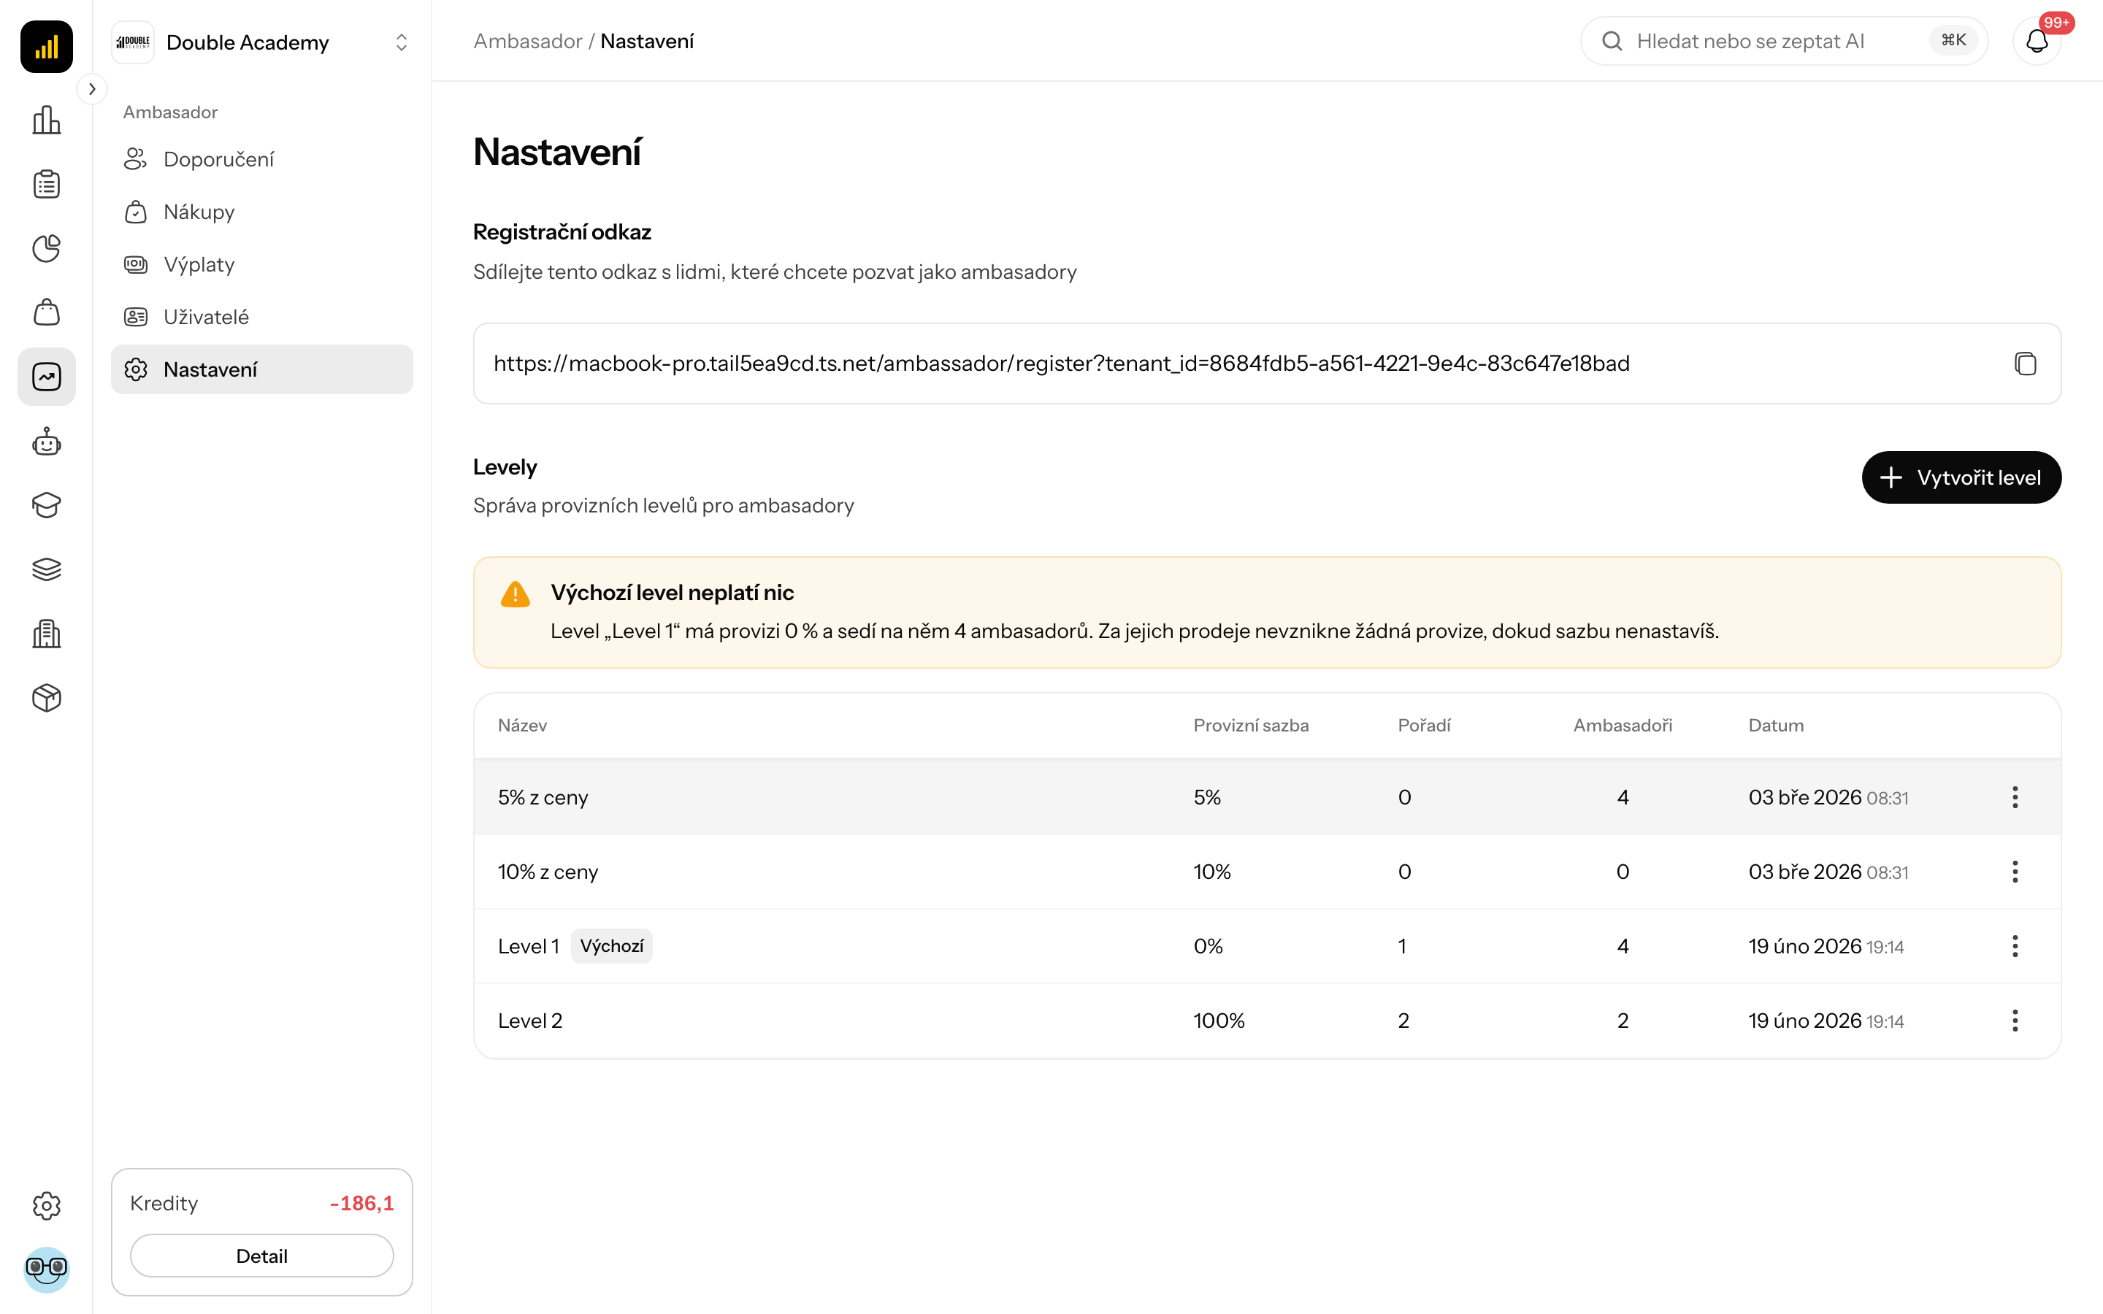Click the Vytvořit level button
2103x1314 pixels.
coord(1961,477)
